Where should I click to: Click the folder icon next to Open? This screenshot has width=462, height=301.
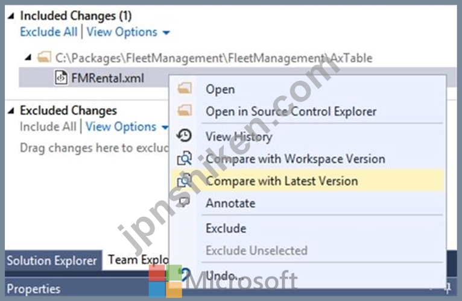(185, 88)
